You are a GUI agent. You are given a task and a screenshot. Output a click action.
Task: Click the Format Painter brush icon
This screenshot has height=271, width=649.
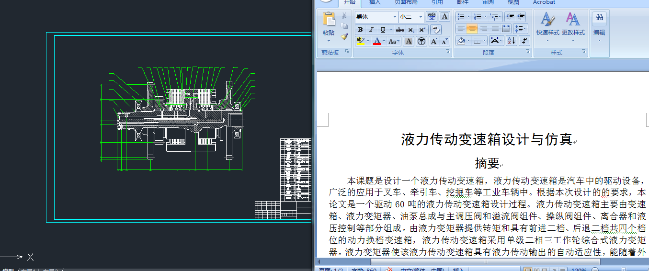344,36
